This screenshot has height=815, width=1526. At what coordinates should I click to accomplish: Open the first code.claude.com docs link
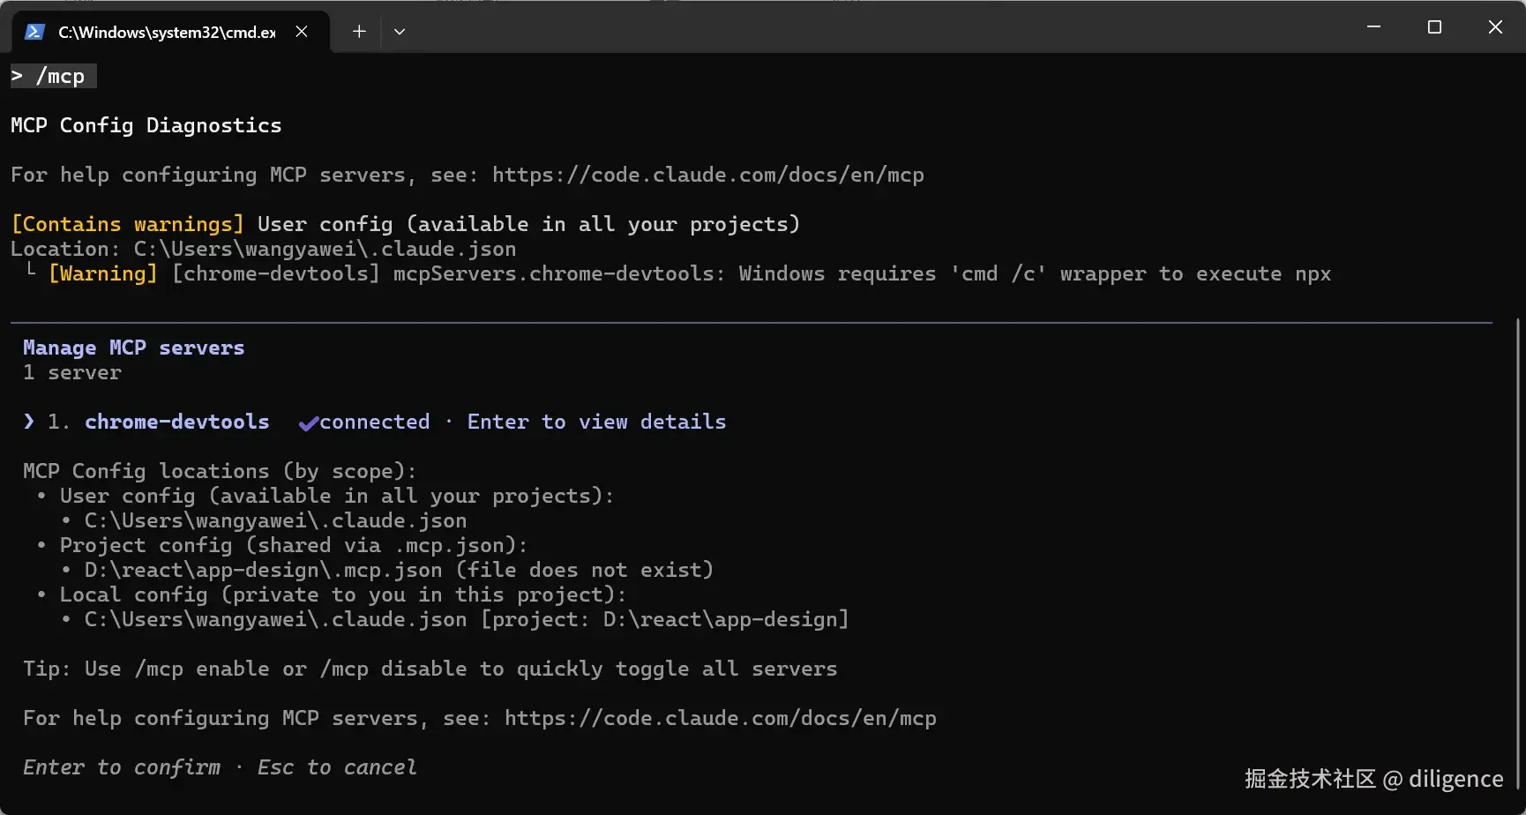point(707,175)
